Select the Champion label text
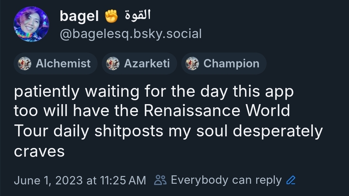 (231, 64)
